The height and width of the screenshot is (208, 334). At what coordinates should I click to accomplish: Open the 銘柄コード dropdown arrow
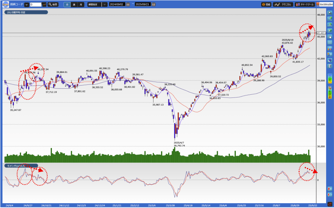(x=26, y=4)
